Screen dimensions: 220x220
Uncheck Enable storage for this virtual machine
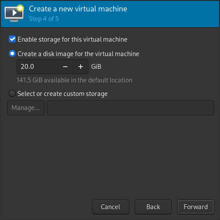point(12,39)
